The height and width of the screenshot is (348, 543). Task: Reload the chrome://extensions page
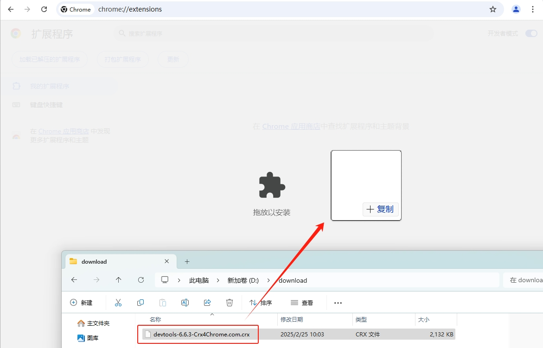tap(44, 9)
